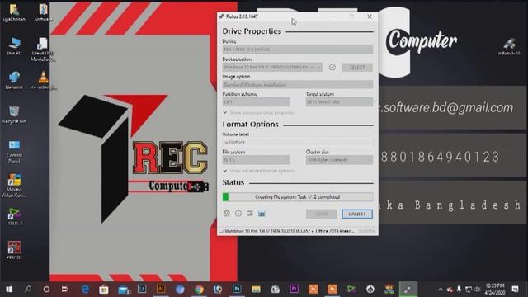Open the File system dropdown
Image resolution: width=528 pixels, height=297 pixels.
click(256, 160)
